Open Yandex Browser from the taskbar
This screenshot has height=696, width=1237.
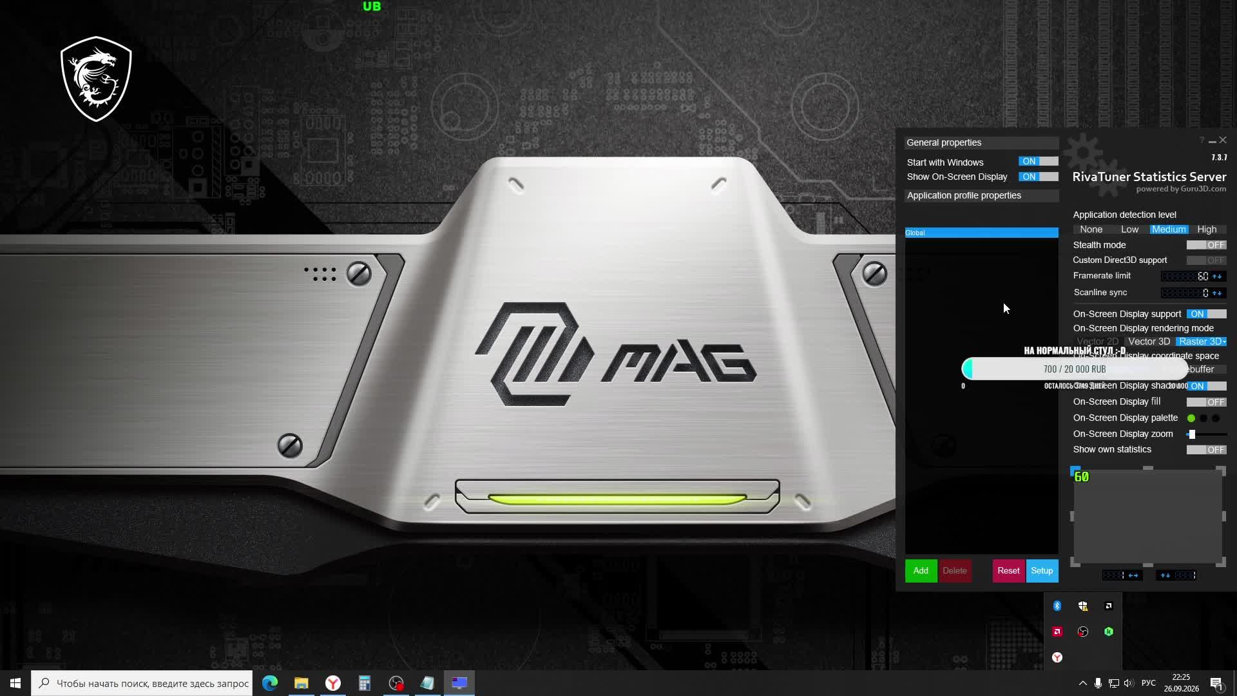pyautogui.click(x=333, y=683)
